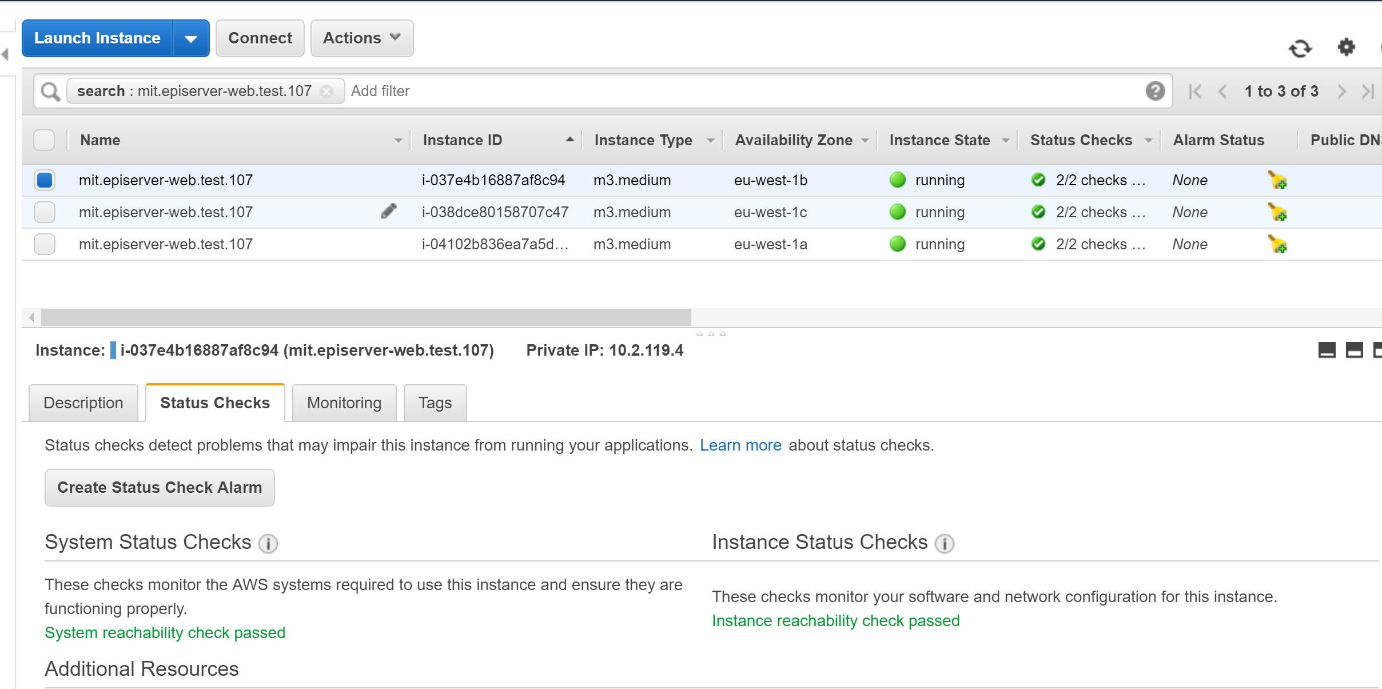Click add alarm icon for eu-west-1b instance
Screen dimensions: 1382x689
point(1277,180)
